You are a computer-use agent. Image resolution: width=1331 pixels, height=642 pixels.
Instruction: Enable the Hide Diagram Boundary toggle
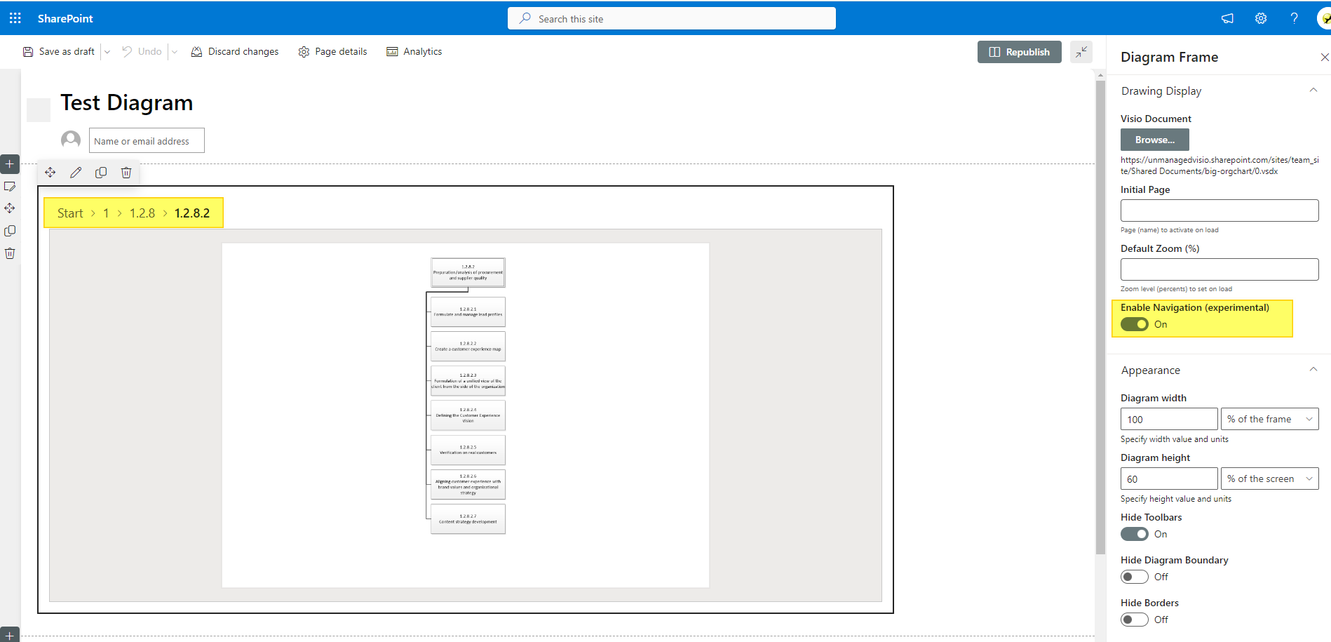[1134, 577]
